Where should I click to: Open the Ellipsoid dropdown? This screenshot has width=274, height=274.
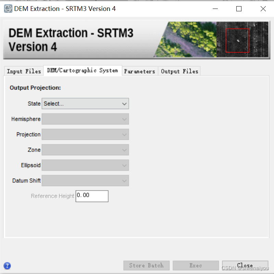pos(85,165)
